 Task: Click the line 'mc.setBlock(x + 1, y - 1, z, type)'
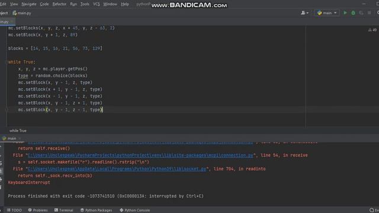point(60,89)
